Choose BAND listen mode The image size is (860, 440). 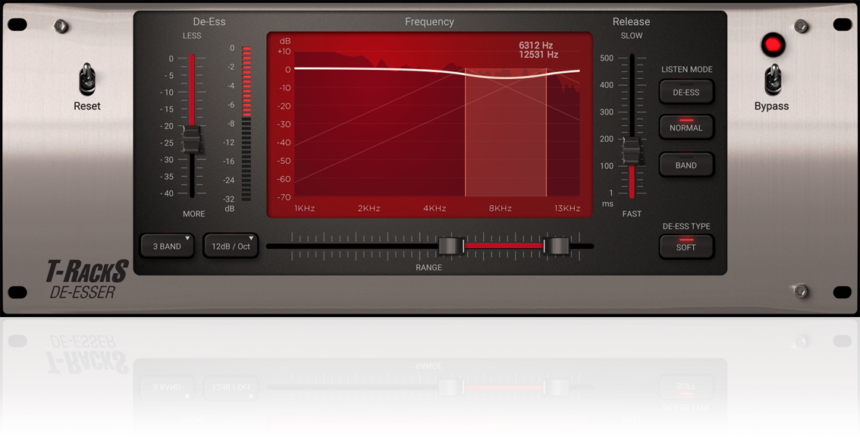[x=686, y=165]
